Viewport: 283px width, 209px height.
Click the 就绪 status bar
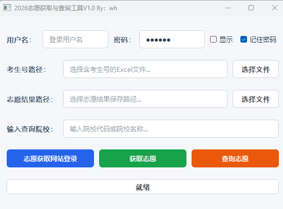point(143,187)
